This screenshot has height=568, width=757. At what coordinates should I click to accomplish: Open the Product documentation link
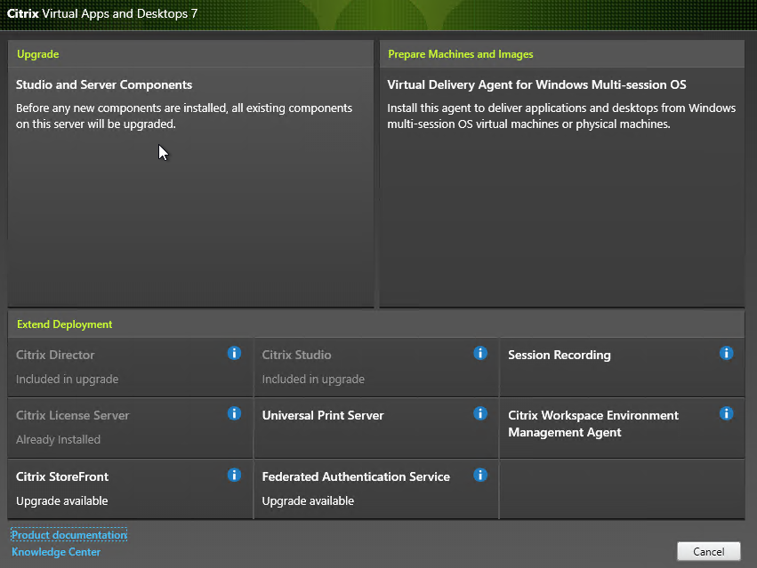coord(69,535)
